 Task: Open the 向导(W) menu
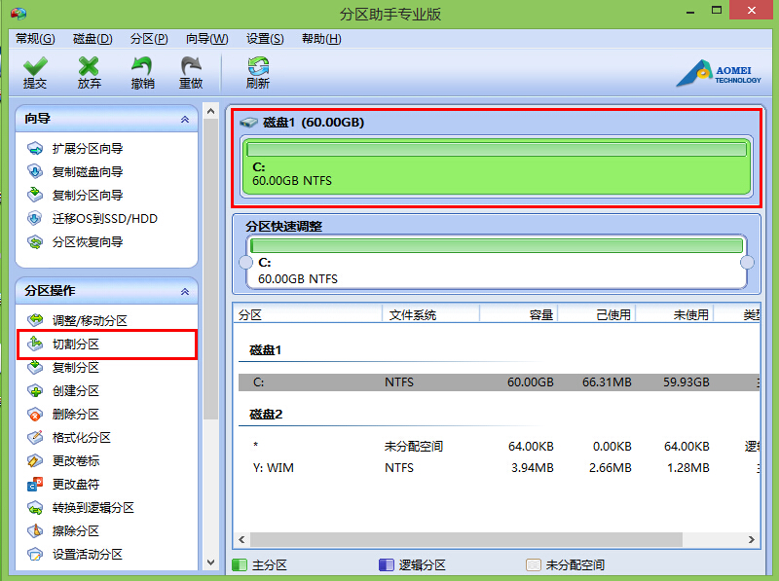tap(206, 39)
